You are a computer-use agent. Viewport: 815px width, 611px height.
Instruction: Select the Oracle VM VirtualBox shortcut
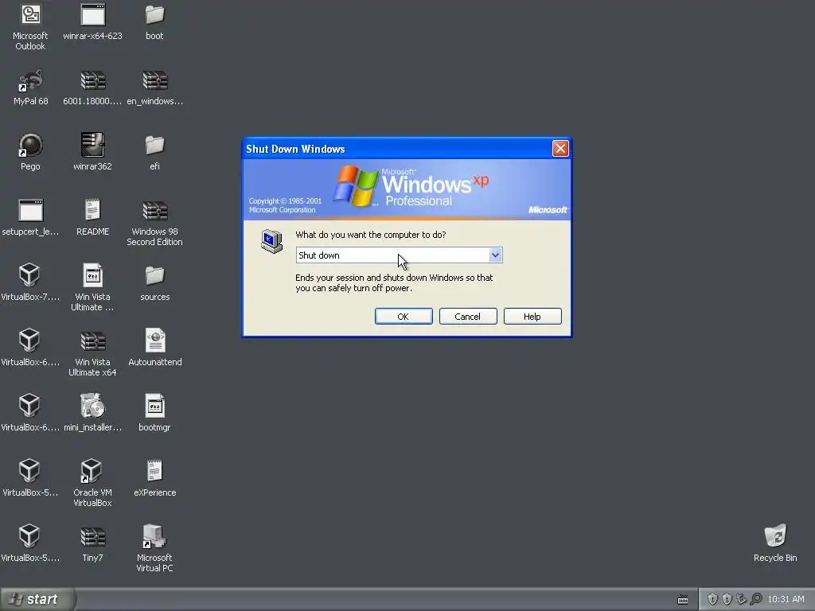pyautogui.click(x=92, y=471)
